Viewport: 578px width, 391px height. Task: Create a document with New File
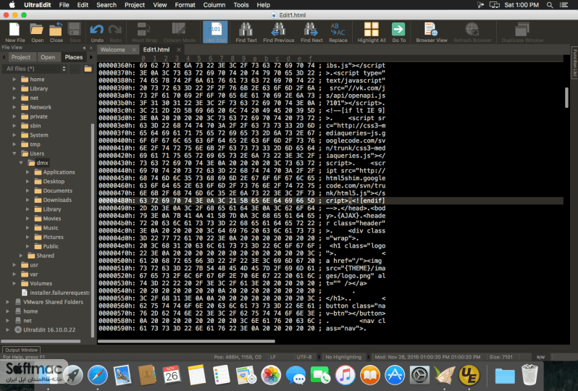tap(14, 33)
